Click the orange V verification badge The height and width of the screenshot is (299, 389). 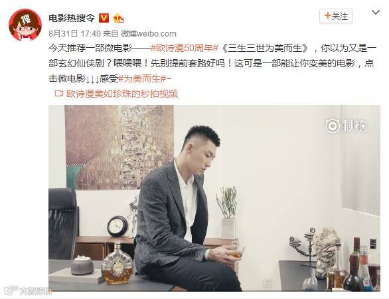point(104,18)
